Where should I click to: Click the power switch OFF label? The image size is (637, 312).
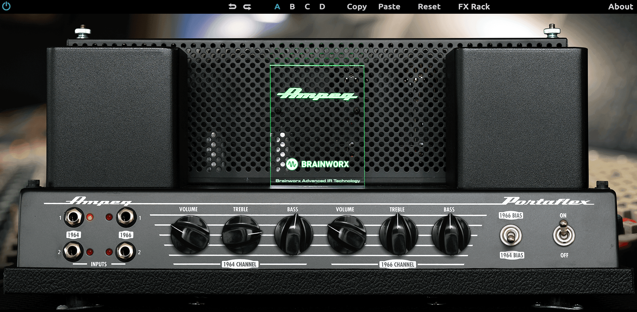pos(564,255)
